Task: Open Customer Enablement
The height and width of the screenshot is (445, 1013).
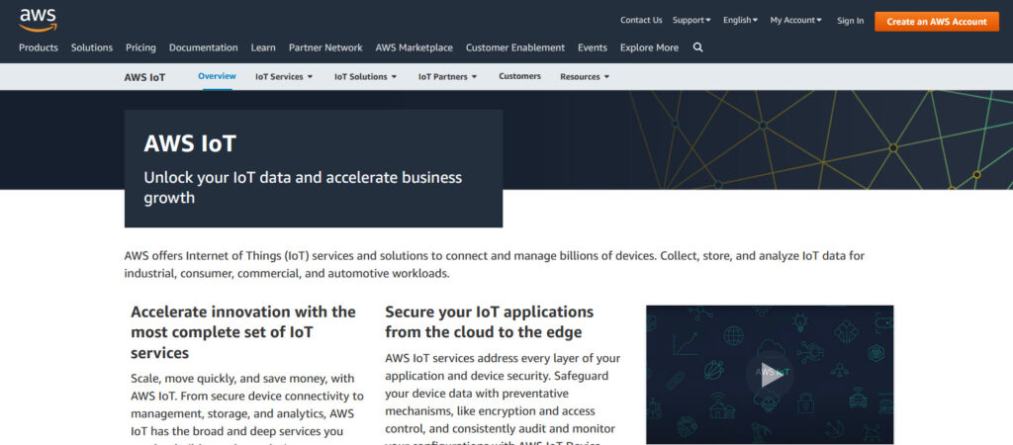Action: pos(514,47)
